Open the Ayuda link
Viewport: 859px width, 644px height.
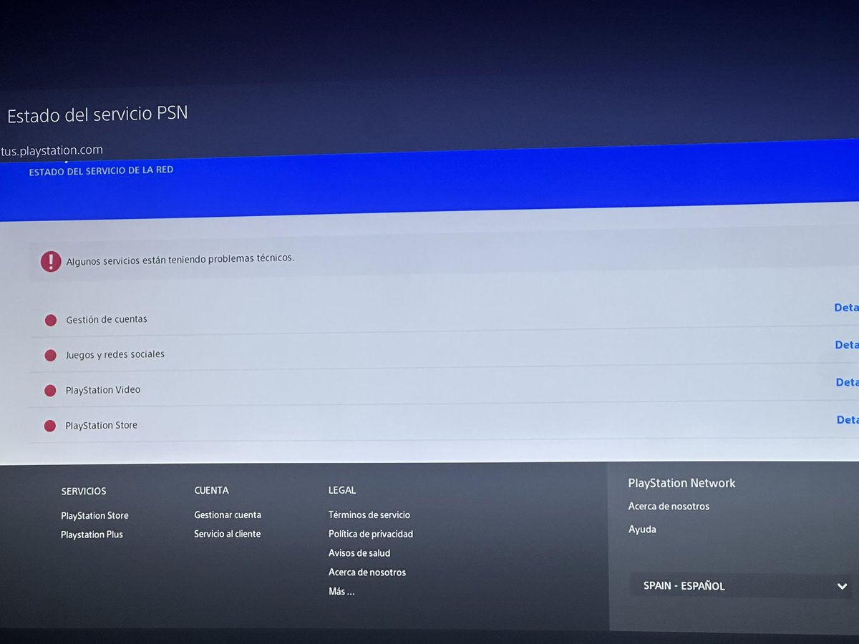pos(642,530)
